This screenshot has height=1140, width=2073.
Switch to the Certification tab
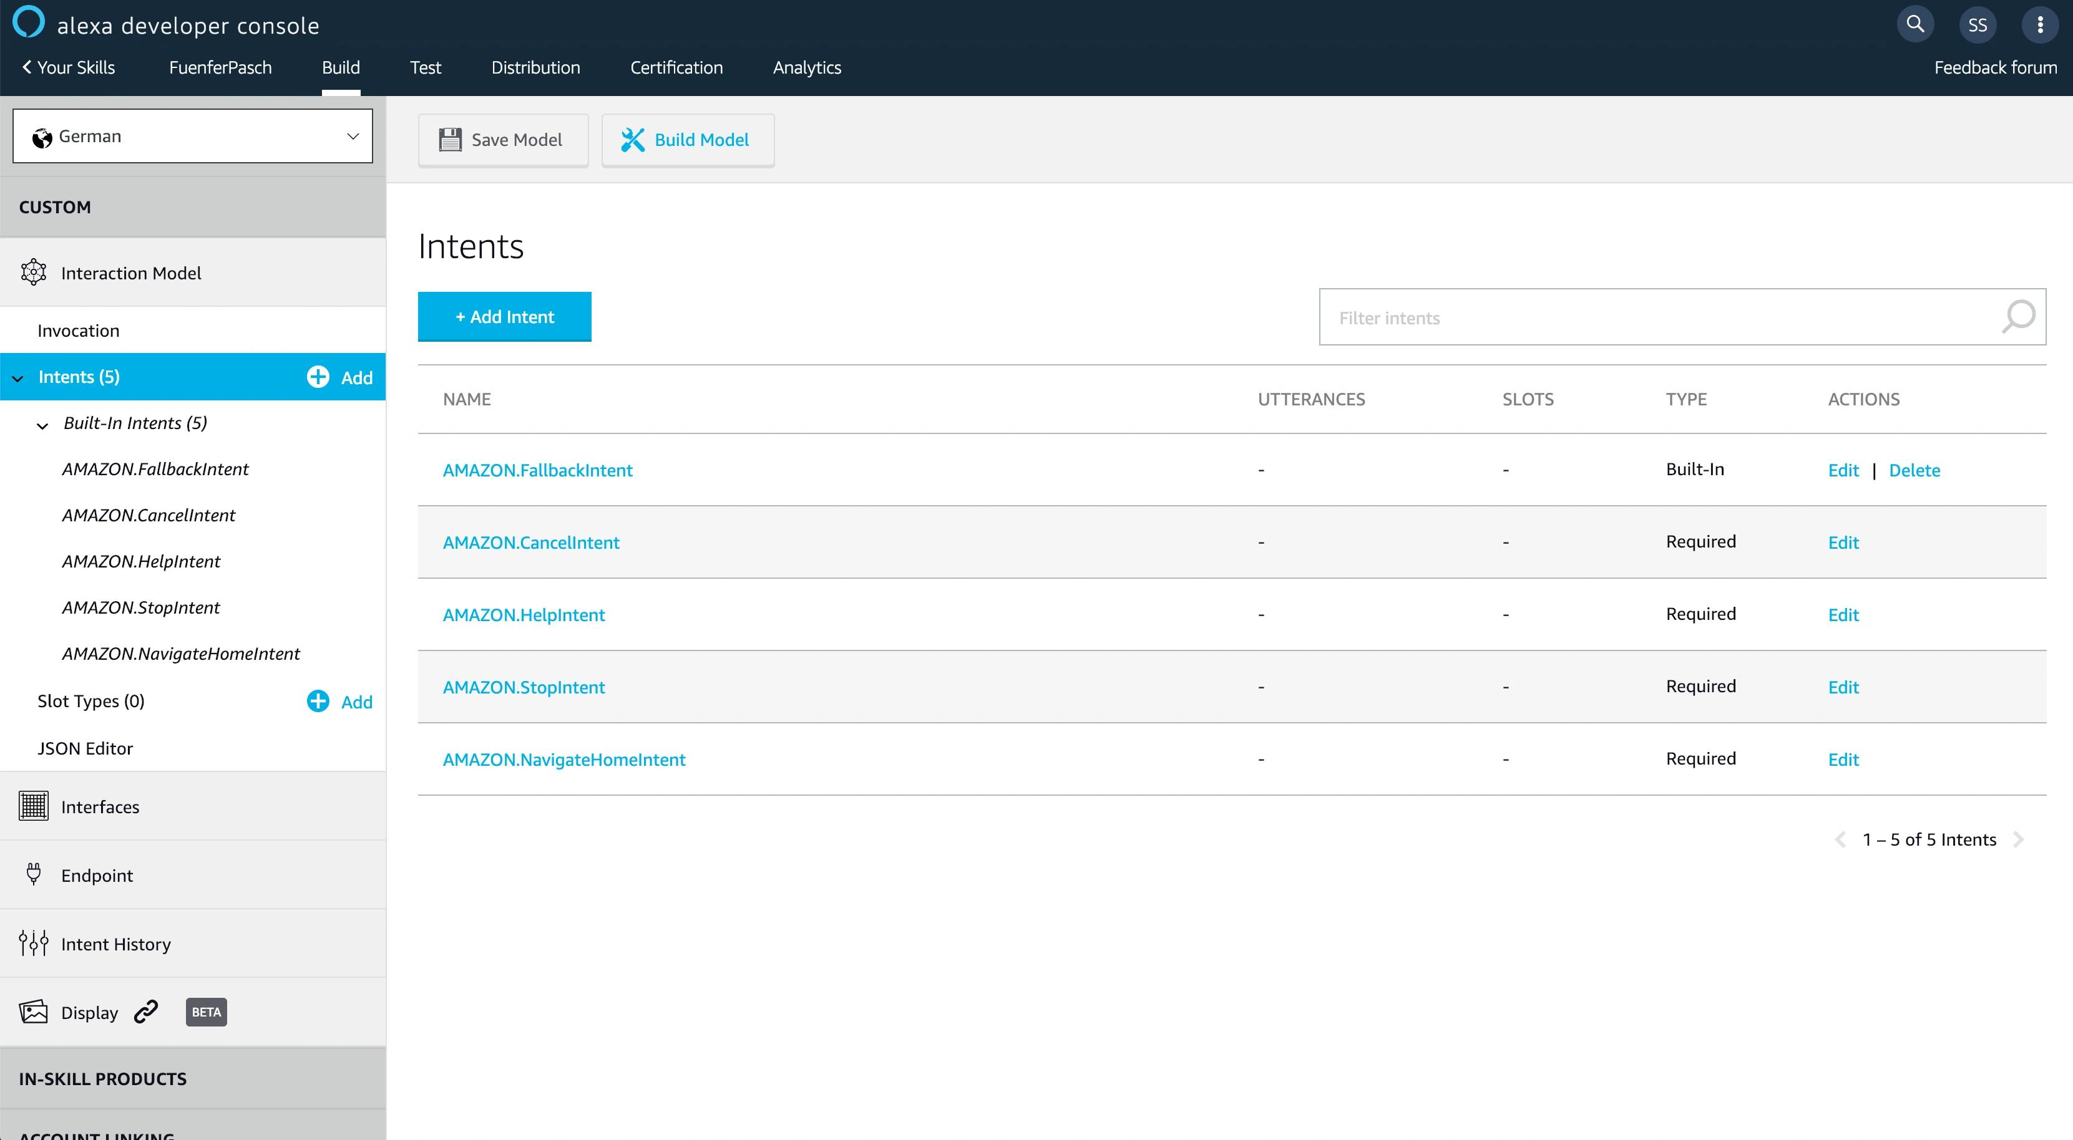(x=677, y=67)
